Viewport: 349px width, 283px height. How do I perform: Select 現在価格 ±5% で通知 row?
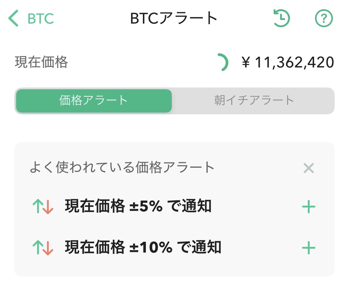click(174, 207)
